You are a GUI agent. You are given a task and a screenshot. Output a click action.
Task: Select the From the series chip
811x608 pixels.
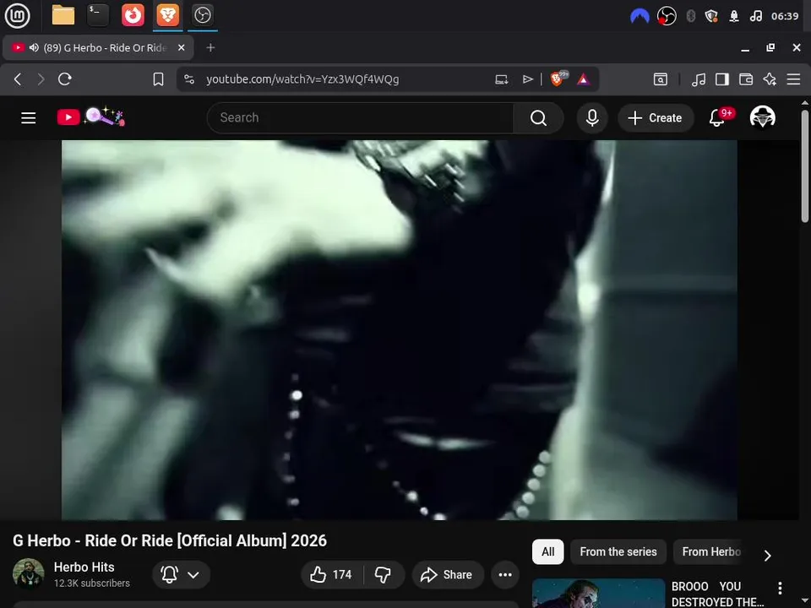[618, 551]
